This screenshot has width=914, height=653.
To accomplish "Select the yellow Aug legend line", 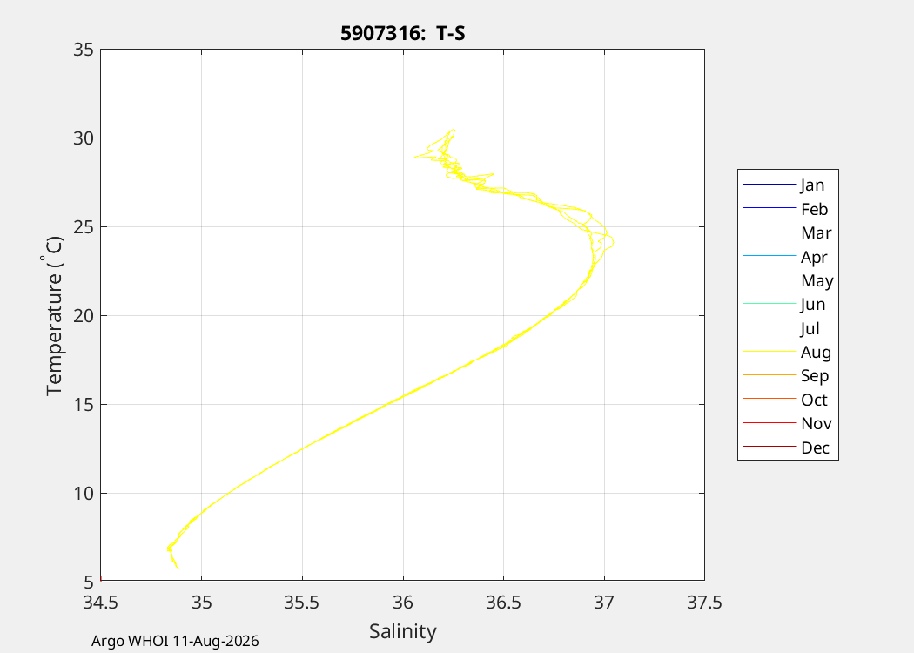I will pos(770,352).
